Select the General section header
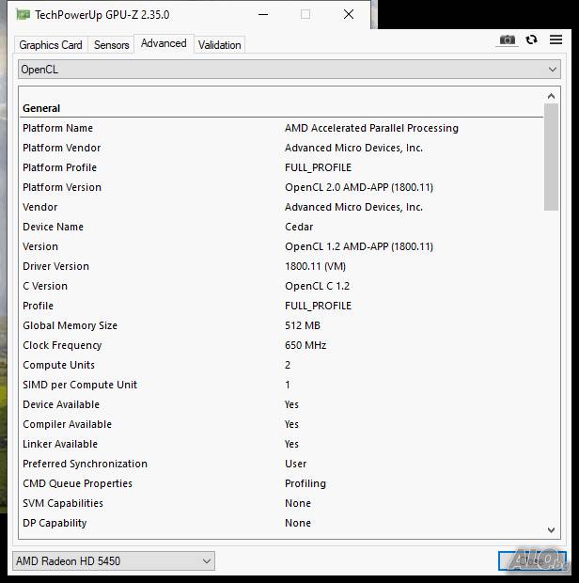This screenshot has height=583, width=579. point(41,108)
